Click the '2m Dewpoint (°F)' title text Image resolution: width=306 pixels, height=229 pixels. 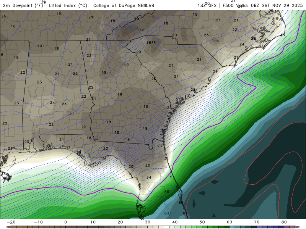click(x=23, y=6)
